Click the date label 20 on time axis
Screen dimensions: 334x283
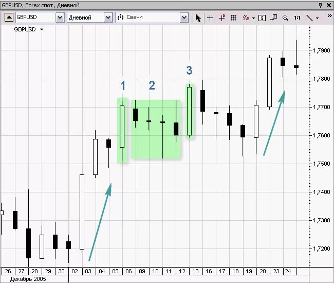pos(263,271)
